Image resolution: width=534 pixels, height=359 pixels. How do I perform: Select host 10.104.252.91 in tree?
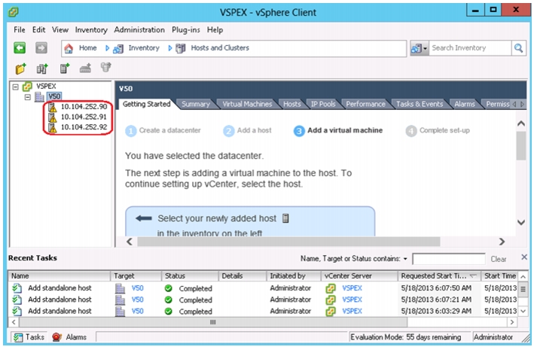pyautogui.click(x=84, y=117)
